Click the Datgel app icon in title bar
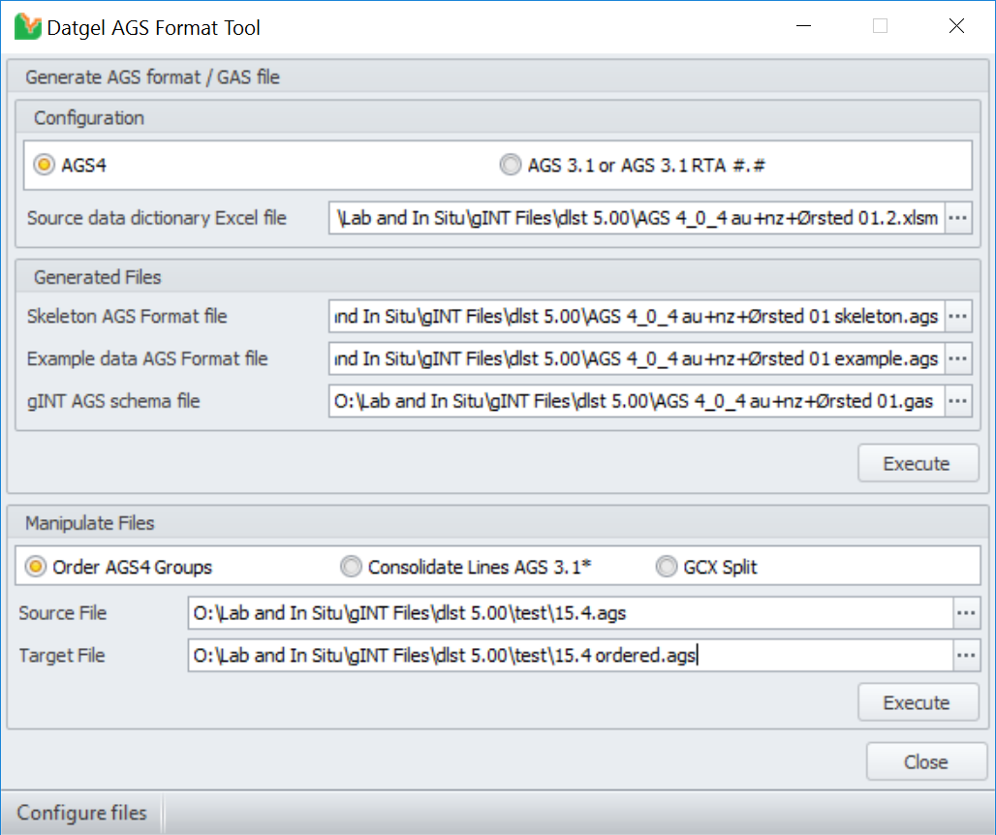Screen dimensions: 996x835 28,27
